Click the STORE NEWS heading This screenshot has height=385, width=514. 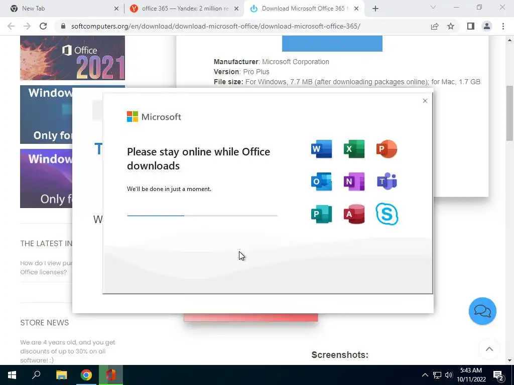[x=45, y=322]
